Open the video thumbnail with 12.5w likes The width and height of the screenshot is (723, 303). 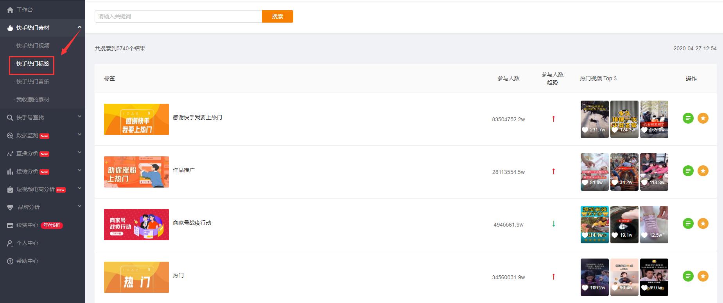654,225
